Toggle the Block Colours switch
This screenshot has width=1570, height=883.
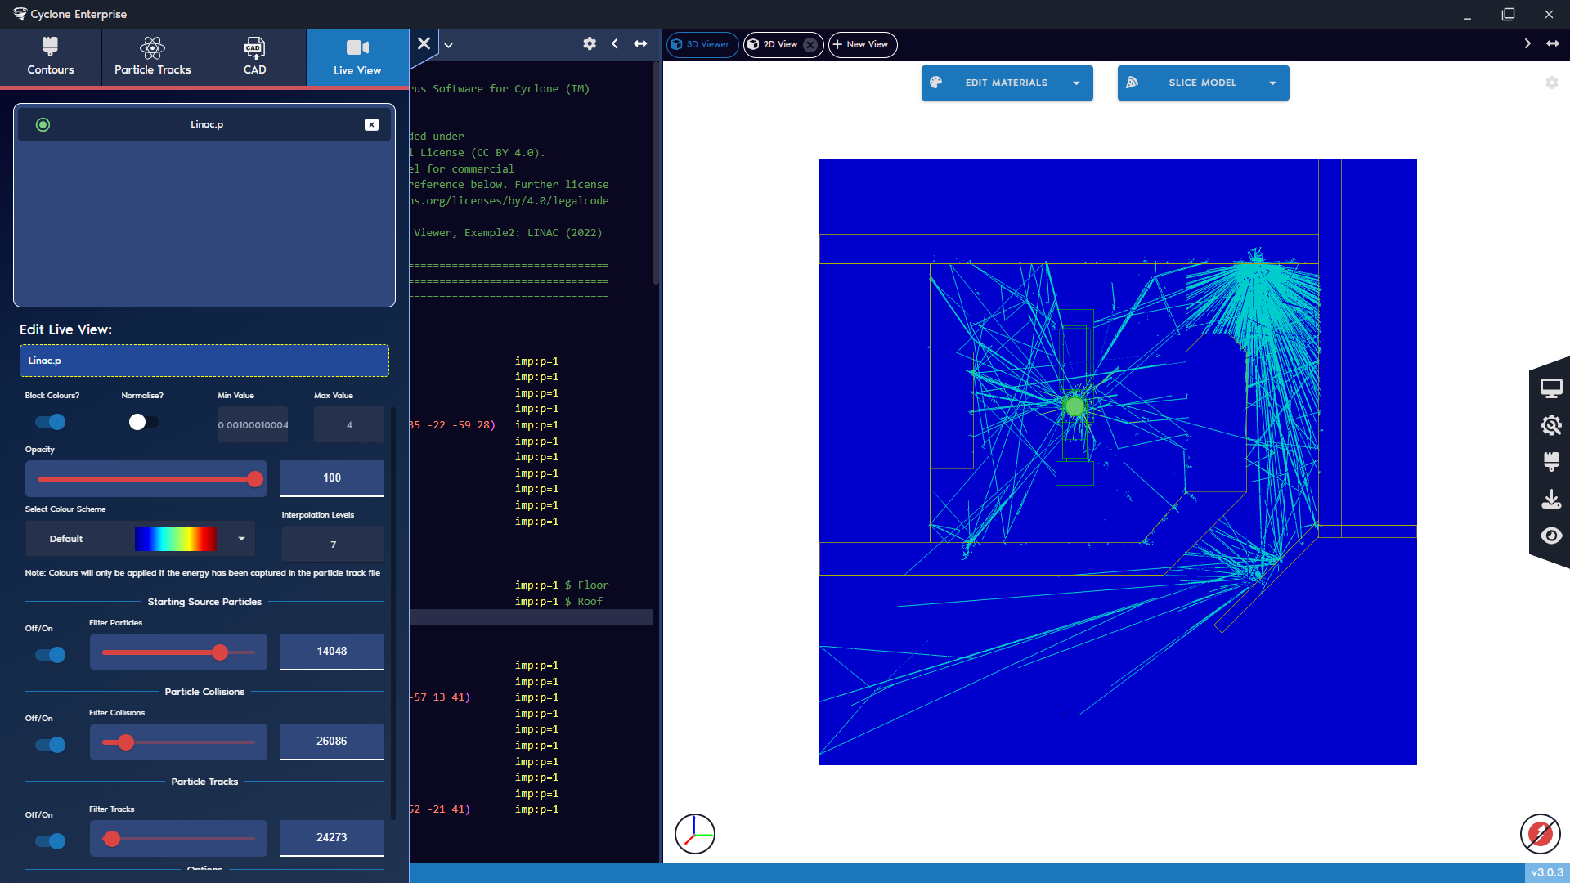point(50,422)
